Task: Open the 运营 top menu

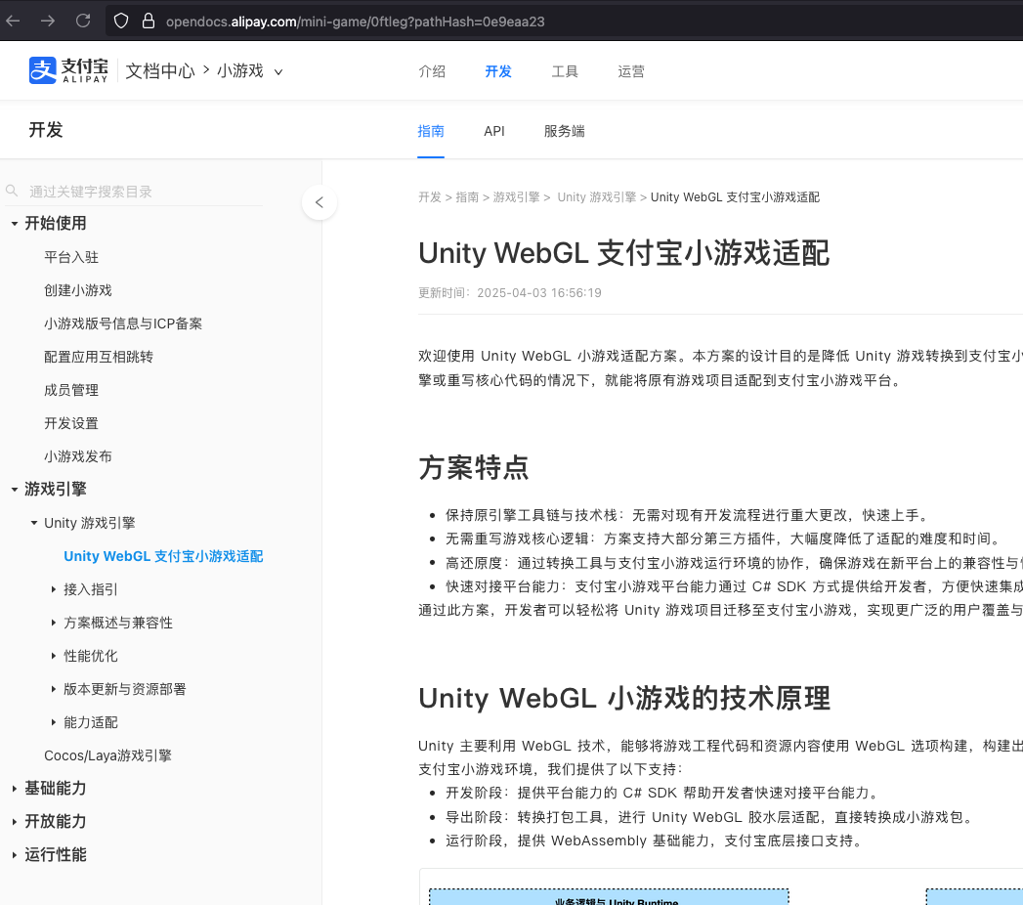Action: (x=631, y=71)
